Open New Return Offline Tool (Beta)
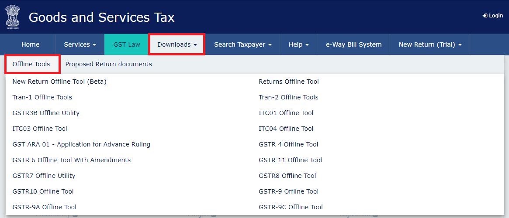The height and width of the screenshot is (218, 509). [x=59, y=82]
